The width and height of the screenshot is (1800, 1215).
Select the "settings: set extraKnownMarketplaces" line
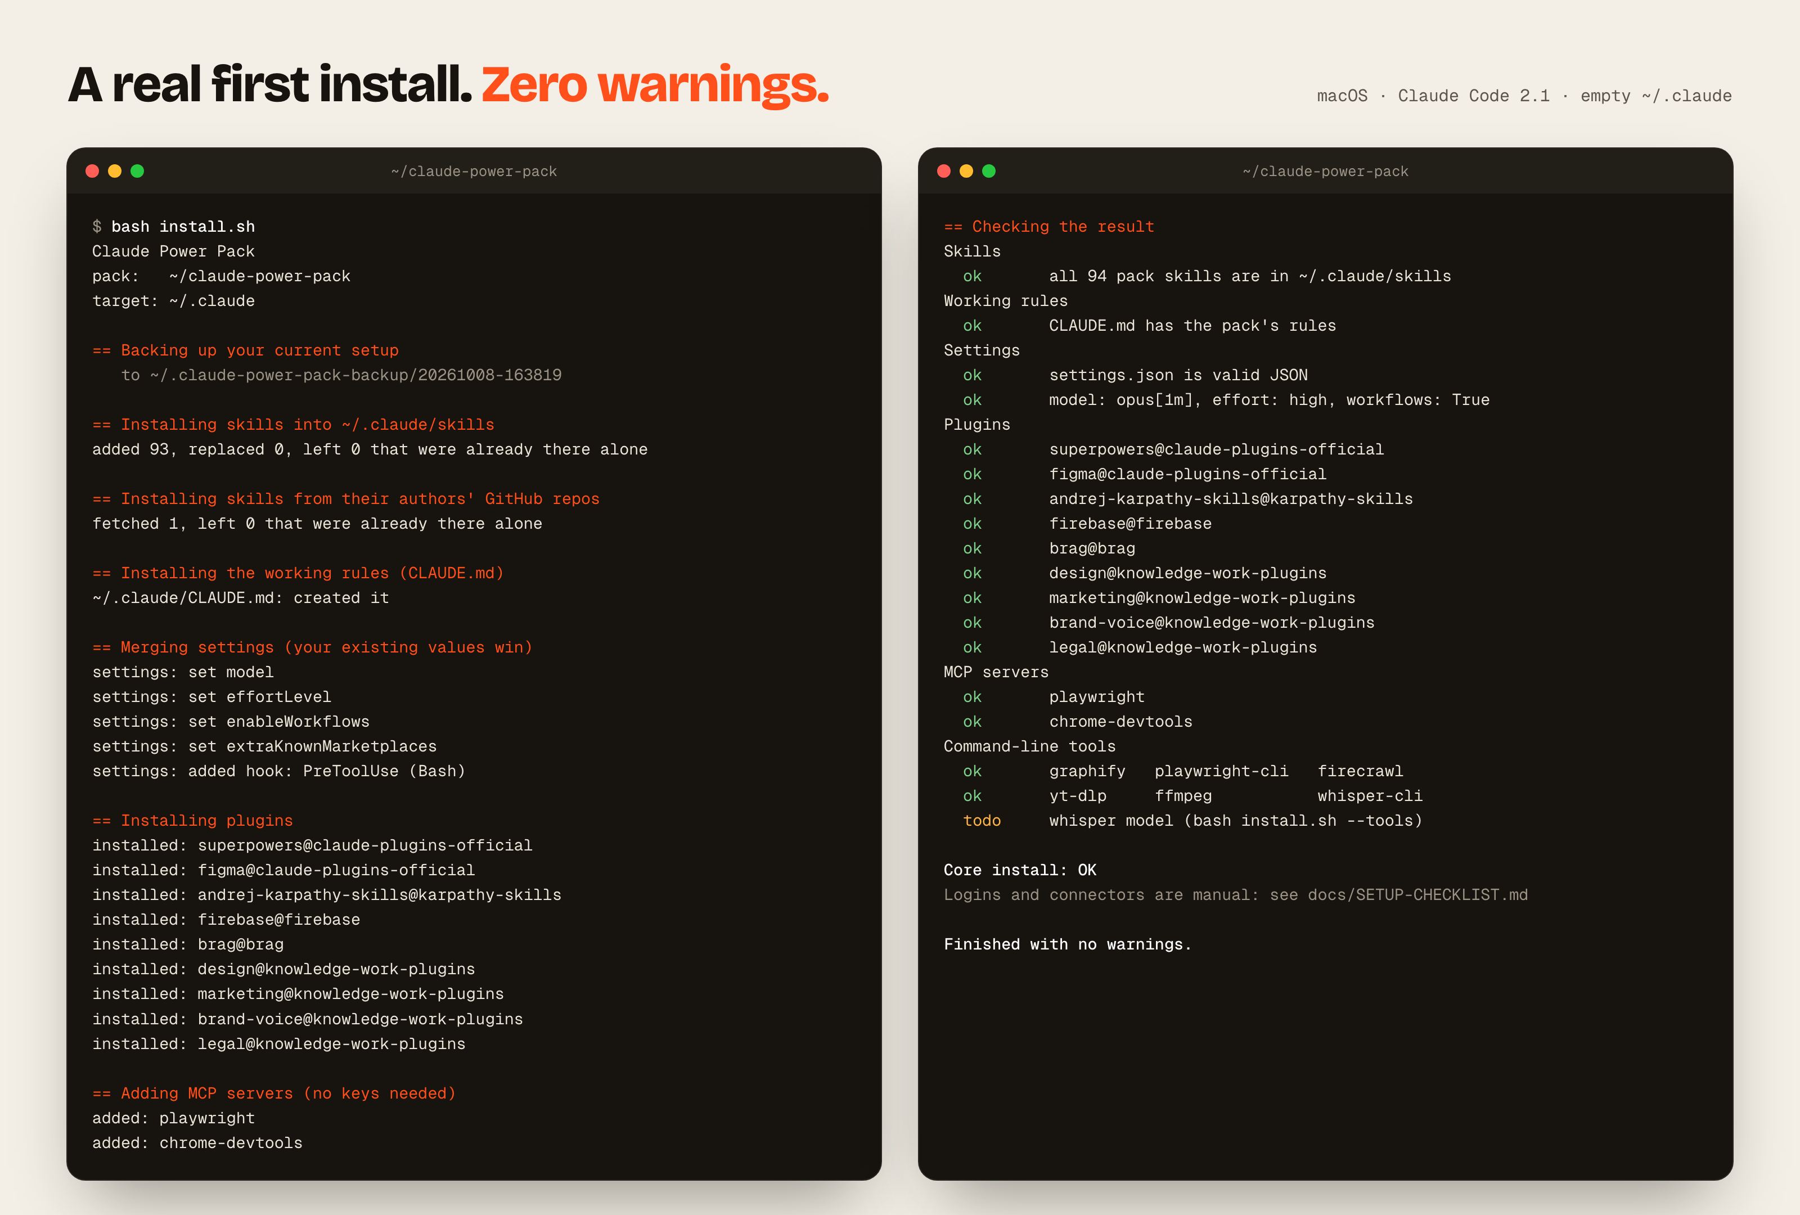[265, 747]
